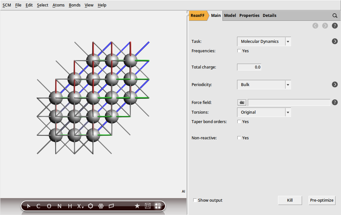Tick the Taper bond orders checkbox
This screenshot has width=341, height=215.
click(239, 122)
